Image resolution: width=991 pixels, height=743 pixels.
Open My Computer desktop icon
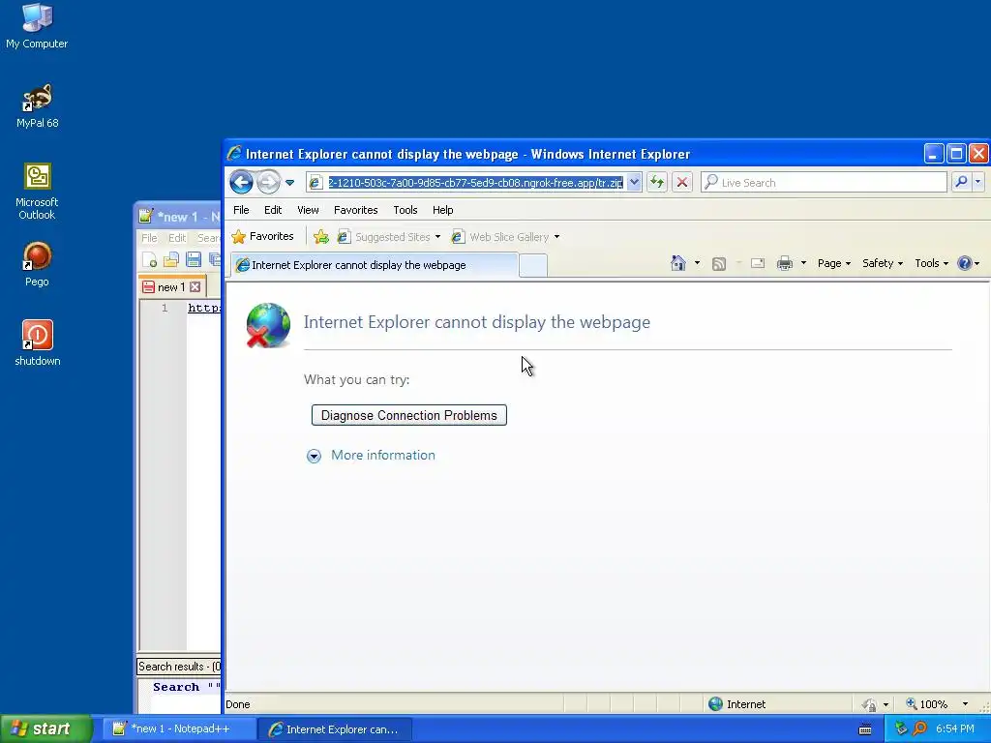point(37,26)
